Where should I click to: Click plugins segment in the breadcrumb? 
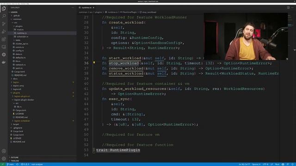pyautogui.click(x=99, y=12)
